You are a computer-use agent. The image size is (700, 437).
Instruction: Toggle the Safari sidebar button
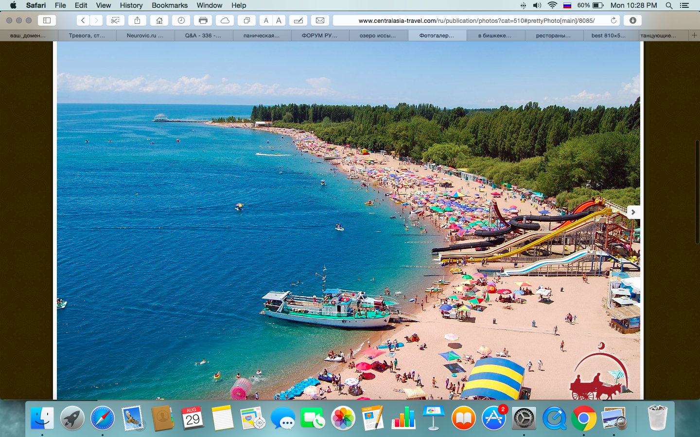click(x=47, y=20)
